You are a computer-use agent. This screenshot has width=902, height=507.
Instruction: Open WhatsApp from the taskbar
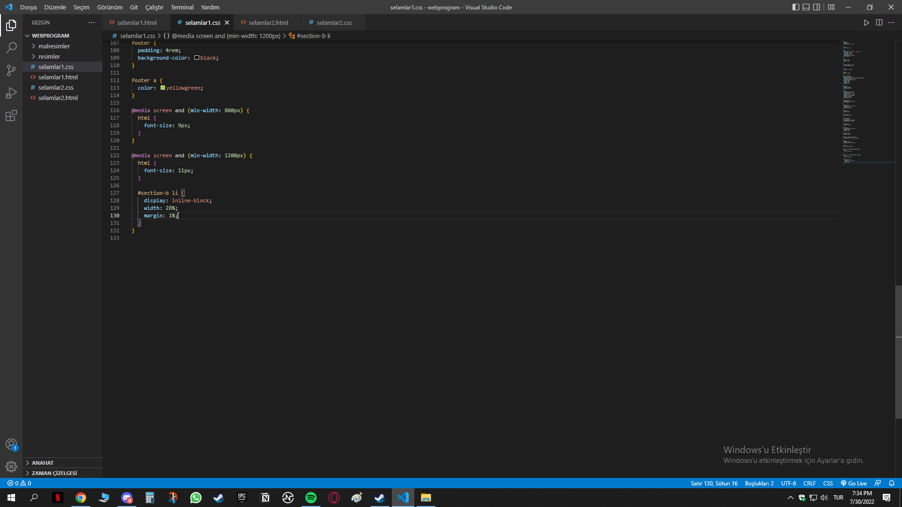(196, 498)
